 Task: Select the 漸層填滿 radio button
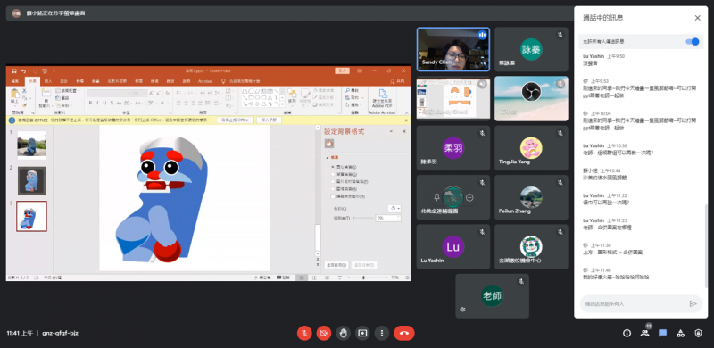(333, 174)
